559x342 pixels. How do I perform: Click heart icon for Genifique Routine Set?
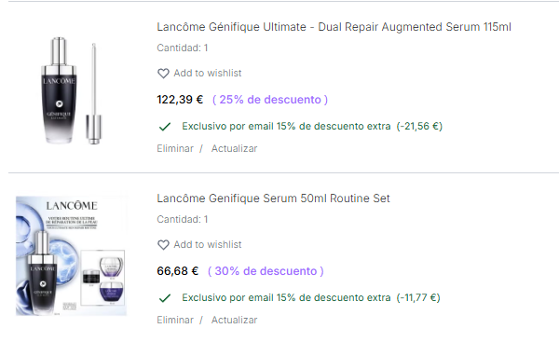point(163,245)
